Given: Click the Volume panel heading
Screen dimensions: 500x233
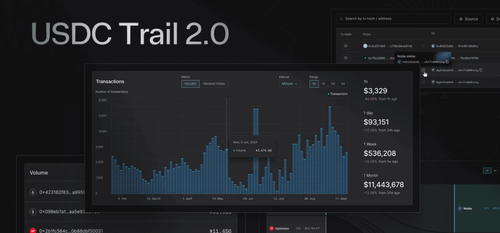Looking at the screenshot, I should pyautogui.click(x=39, y=173).
